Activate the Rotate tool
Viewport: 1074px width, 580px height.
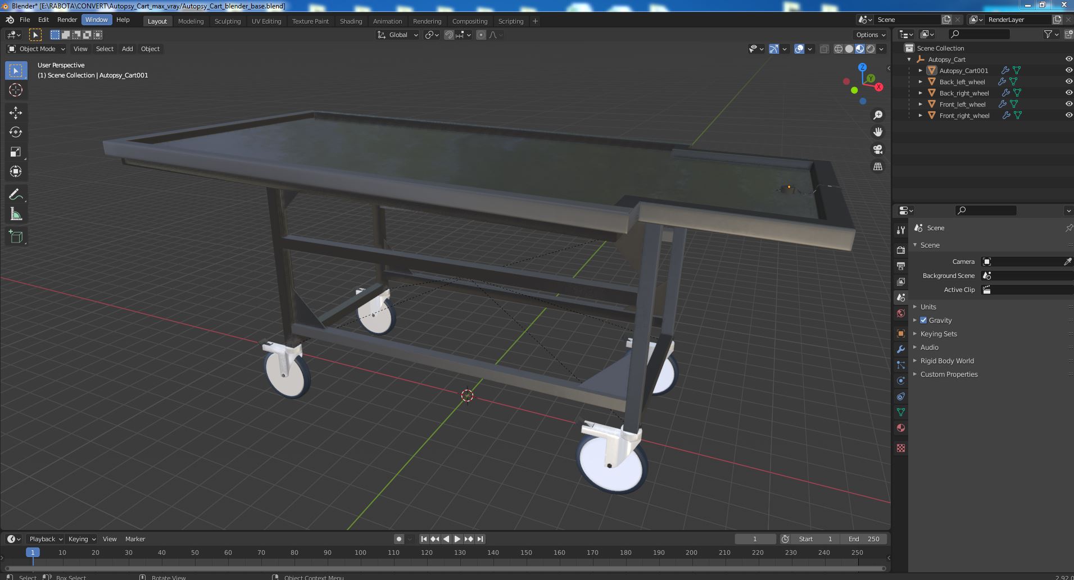pyautogui.click(x=16, y=133)
